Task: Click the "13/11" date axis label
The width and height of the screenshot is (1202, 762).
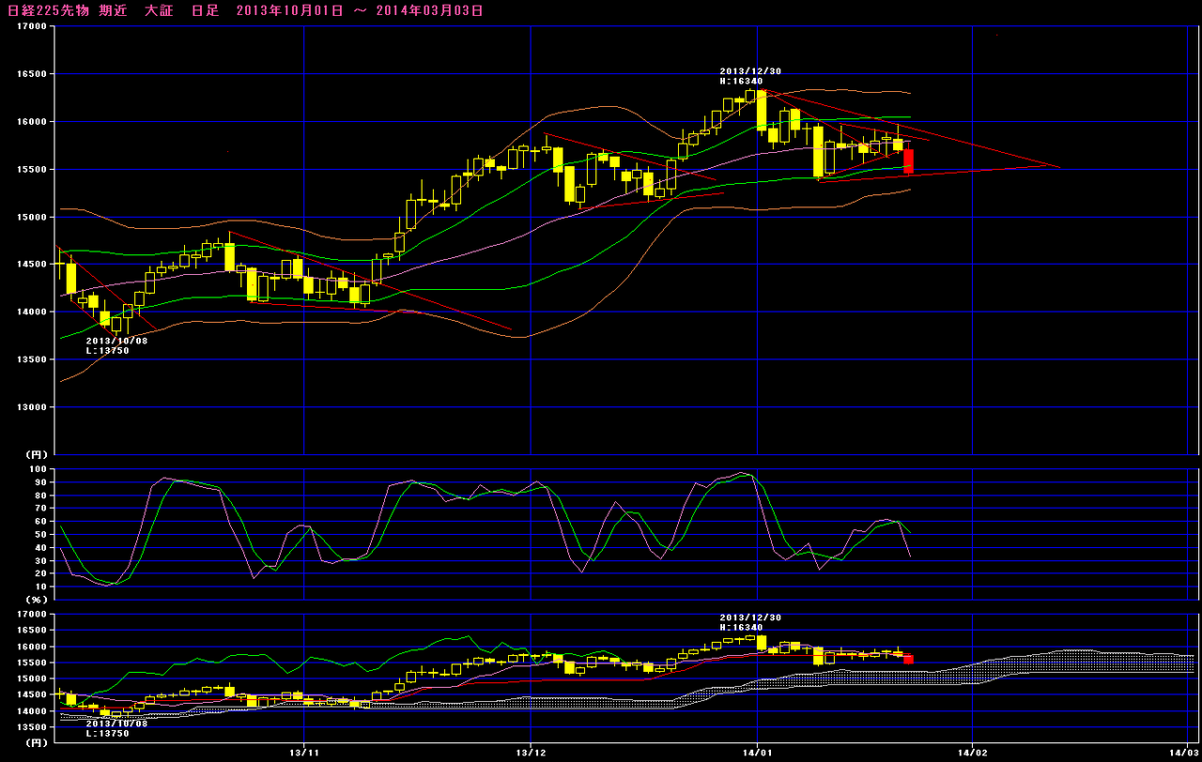Action: 305,753
